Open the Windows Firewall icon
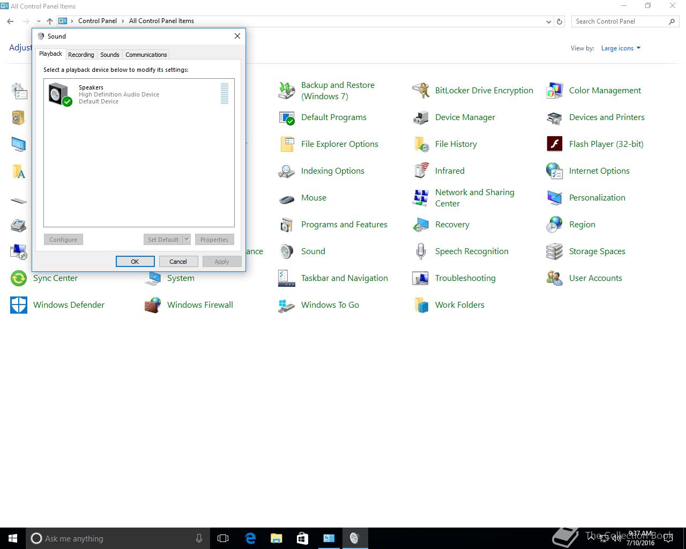This screenshot has width=686, height=549. [x=152, y=305]
